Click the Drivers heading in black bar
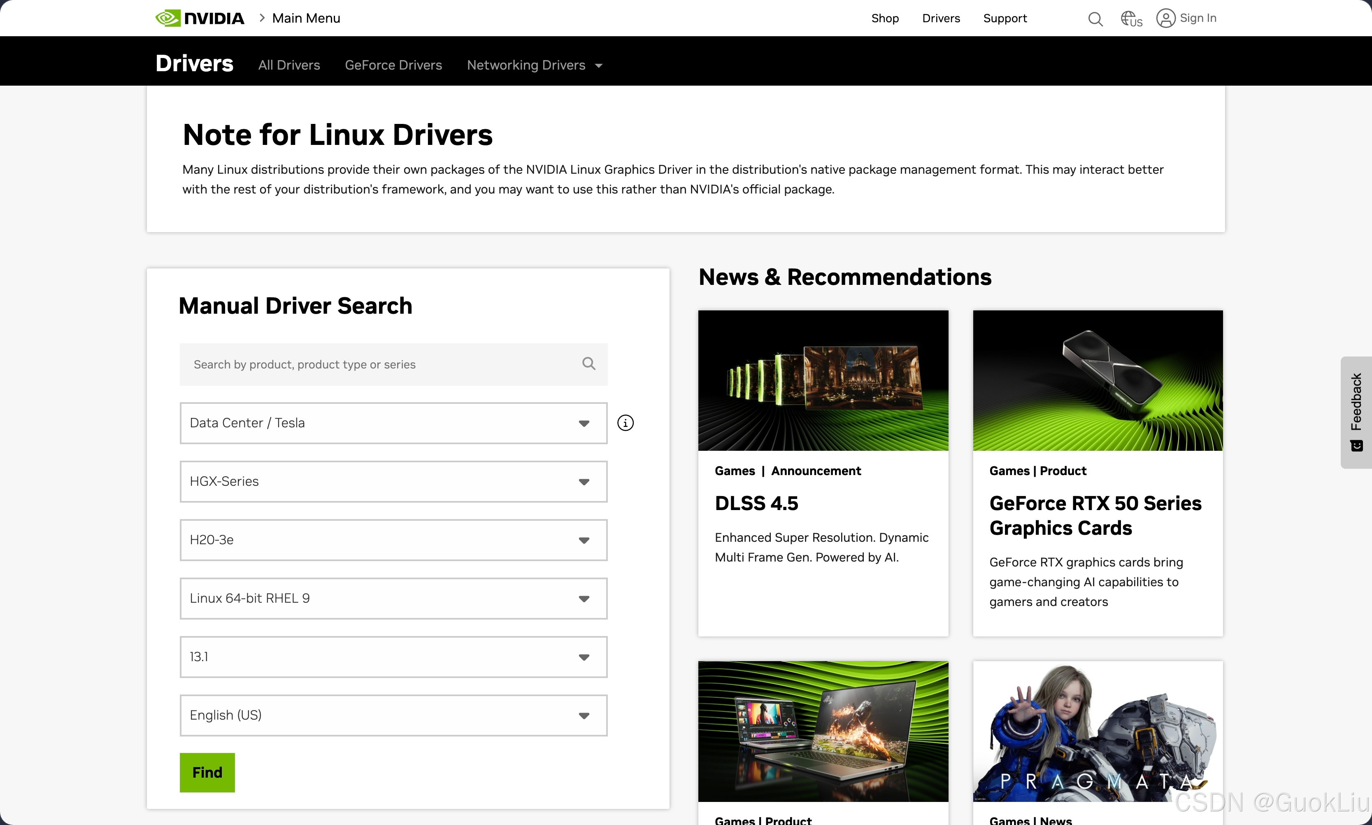1372x825 pixels. click(195, 63)
